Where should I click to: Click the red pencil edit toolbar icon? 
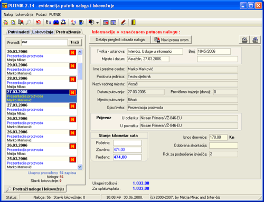pos(124,22)
